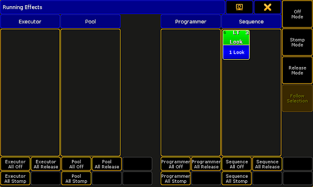This screenshot has width=313, height=187.
Task: Select the Pool column header
Action: click(x=90, y=21)
